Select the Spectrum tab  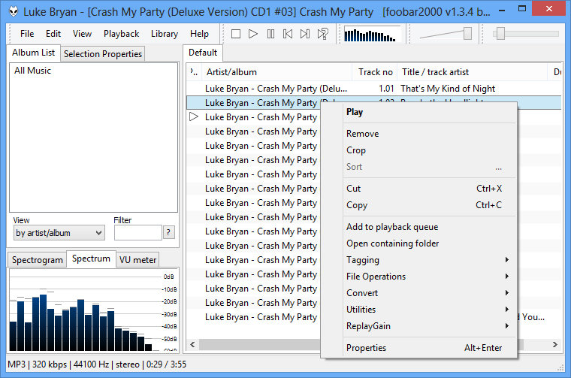(91, 259)
